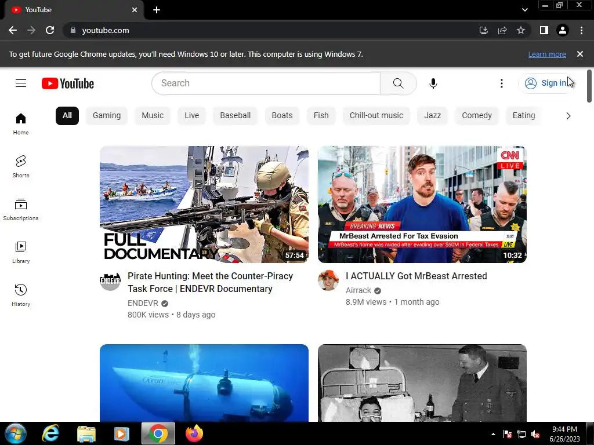This screenshot has width=594, height=445.
Task: Filter by the Baseball chip
Action: click(x=236, y=116)
